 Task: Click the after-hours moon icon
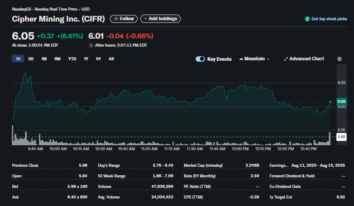tap(91, 45)
